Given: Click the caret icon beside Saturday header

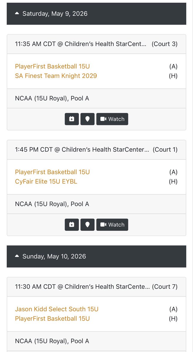Looking at the screenshot, I should [x=17, y=14].
